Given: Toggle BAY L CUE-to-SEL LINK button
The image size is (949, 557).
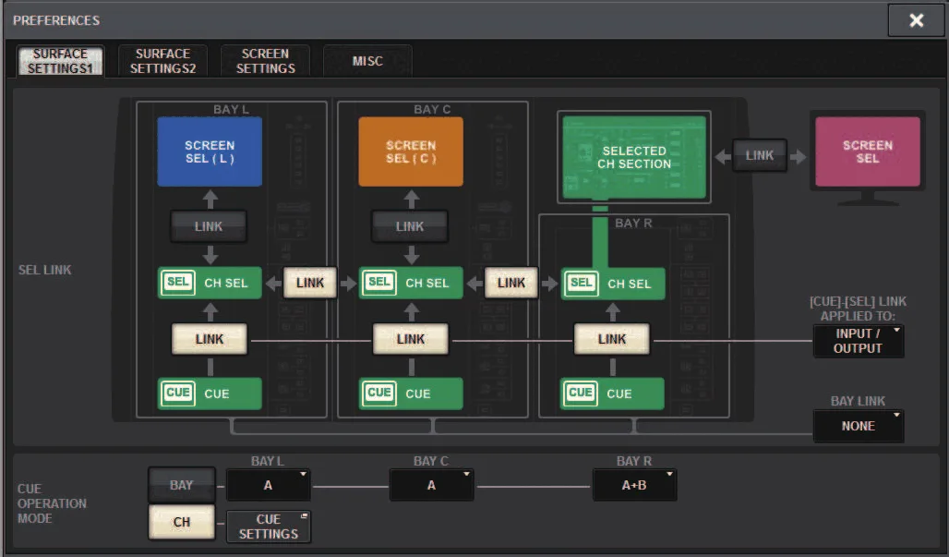Looking at the screenshot, I should [210, 339].
